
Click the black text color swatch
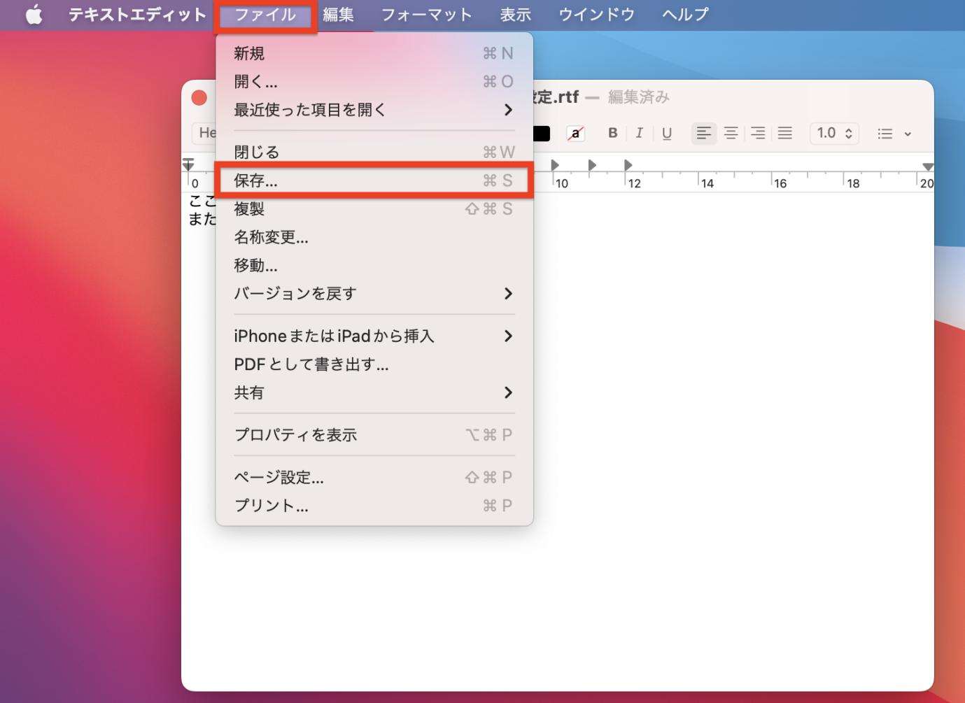[x=542, y=133]
